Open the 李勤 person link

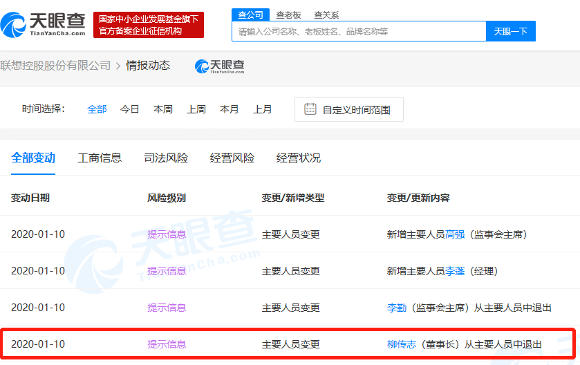click(397, 308)
